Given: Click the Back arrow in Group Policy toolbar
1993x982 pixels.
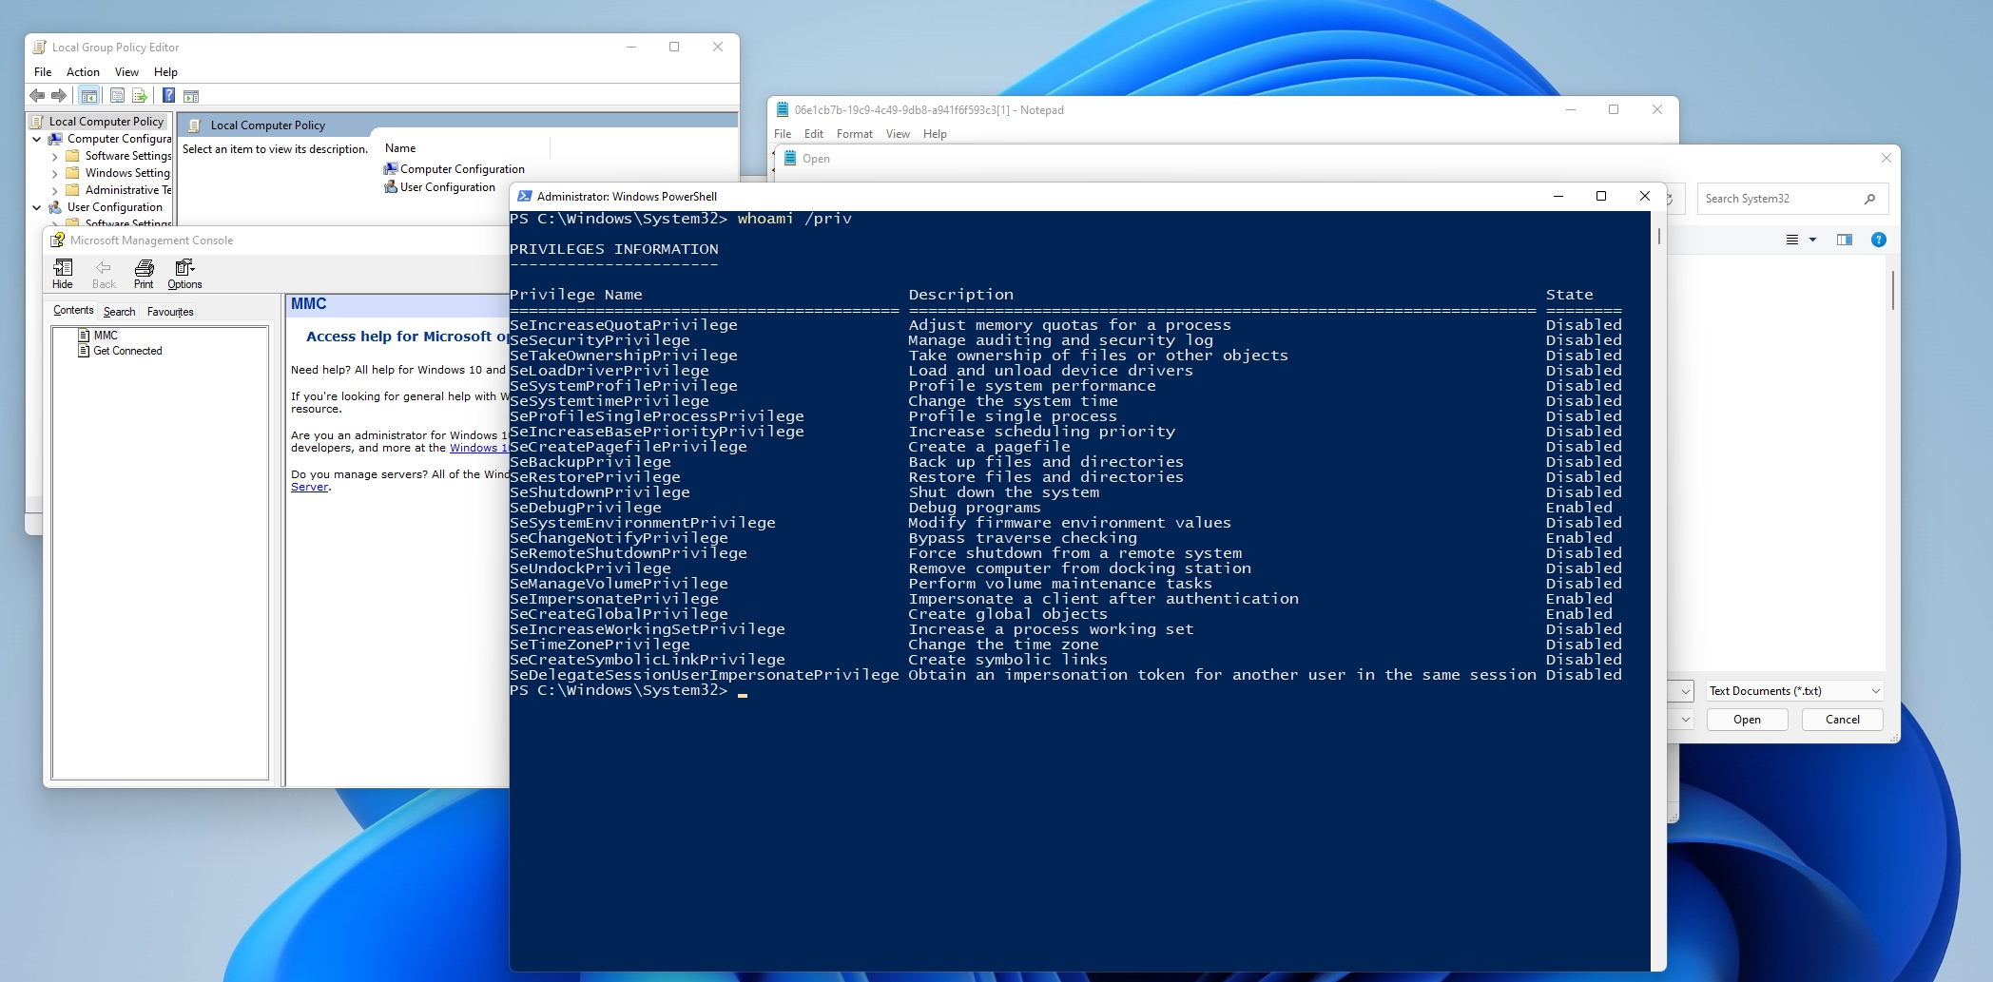Looking at the screenshot, I should (37, 95).
